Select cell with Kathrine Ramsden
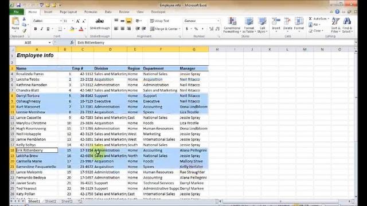This screenshot has height=206, width=367. [x=37, y=85]
